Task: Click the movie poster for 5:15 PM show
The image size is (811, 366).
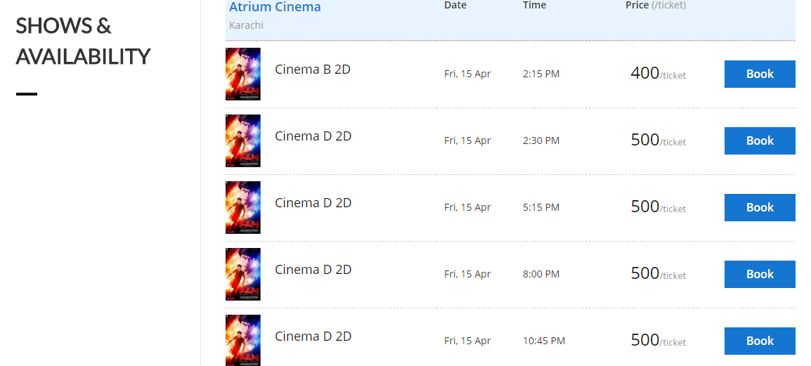Action: 242,207
